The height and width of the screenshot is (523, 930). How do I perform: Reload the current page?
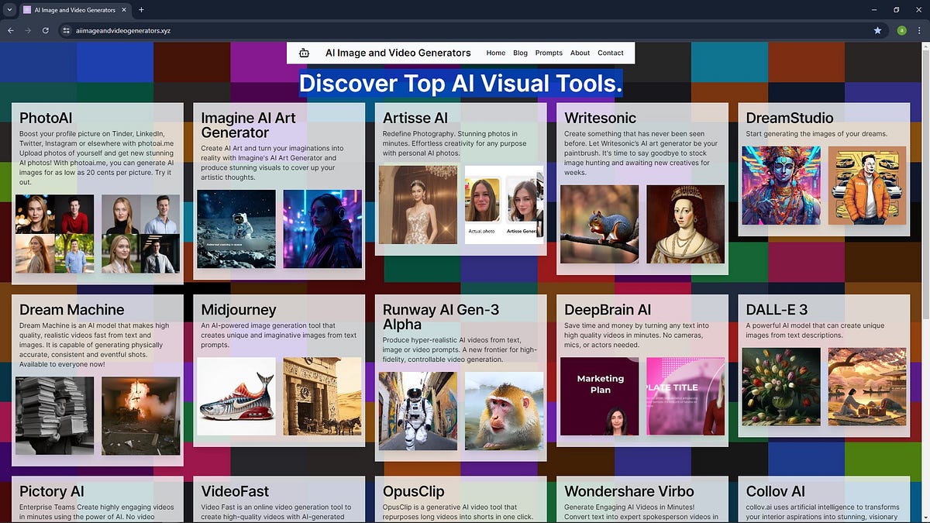point(46,30)
